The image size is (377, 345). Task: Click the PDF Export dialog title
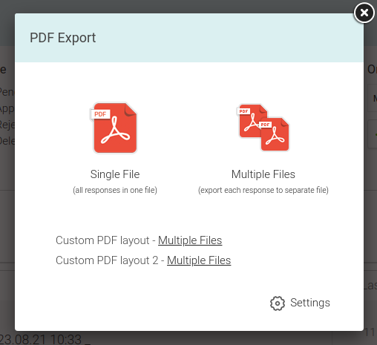coord(63,38)
